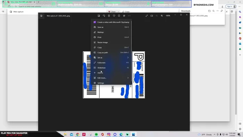Open File Explorer from the taskbar

click(65, 135)
